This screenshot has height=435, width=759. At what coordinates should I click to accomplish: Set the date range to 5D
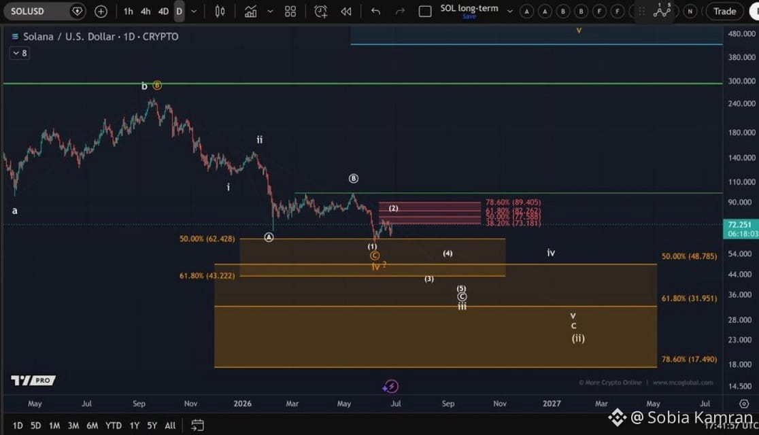[35, 425]
